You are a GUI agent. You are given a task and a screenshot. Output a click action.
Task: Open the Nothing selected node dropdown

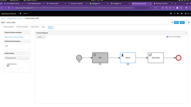[x=17, y=58]
